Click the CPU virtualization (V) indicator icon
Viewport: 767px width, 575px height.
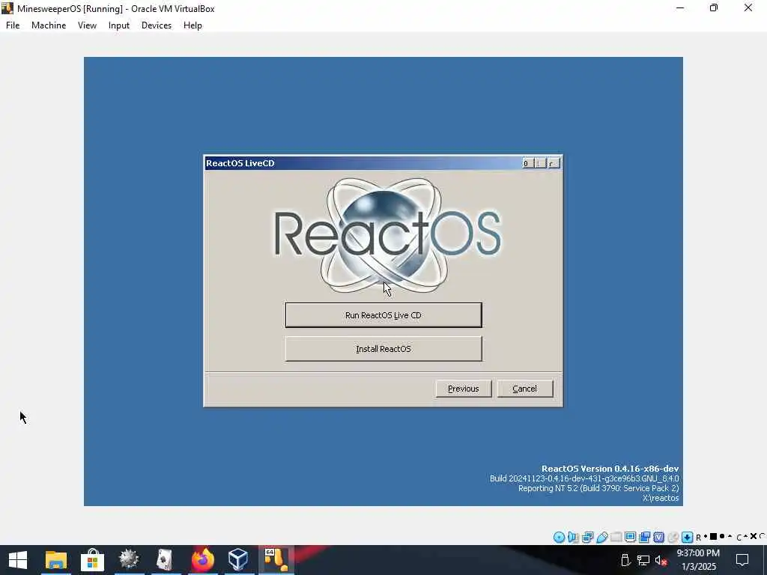click(x=659, y=538)
